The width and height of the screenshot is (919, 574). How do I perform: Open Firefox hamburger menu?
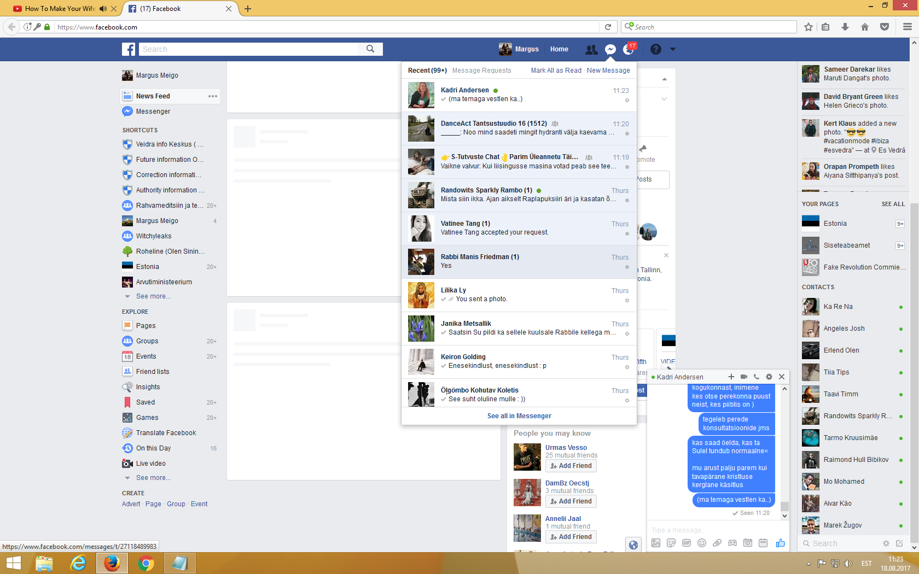point(908,27)
